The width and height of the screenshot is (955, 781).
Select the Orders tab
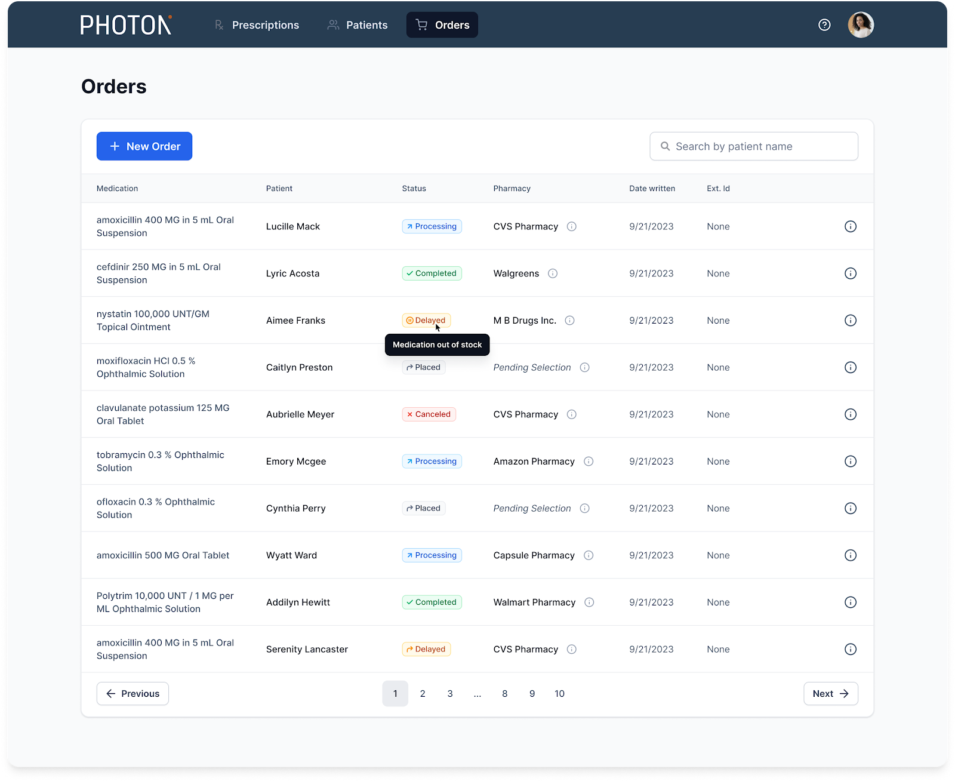442,25
